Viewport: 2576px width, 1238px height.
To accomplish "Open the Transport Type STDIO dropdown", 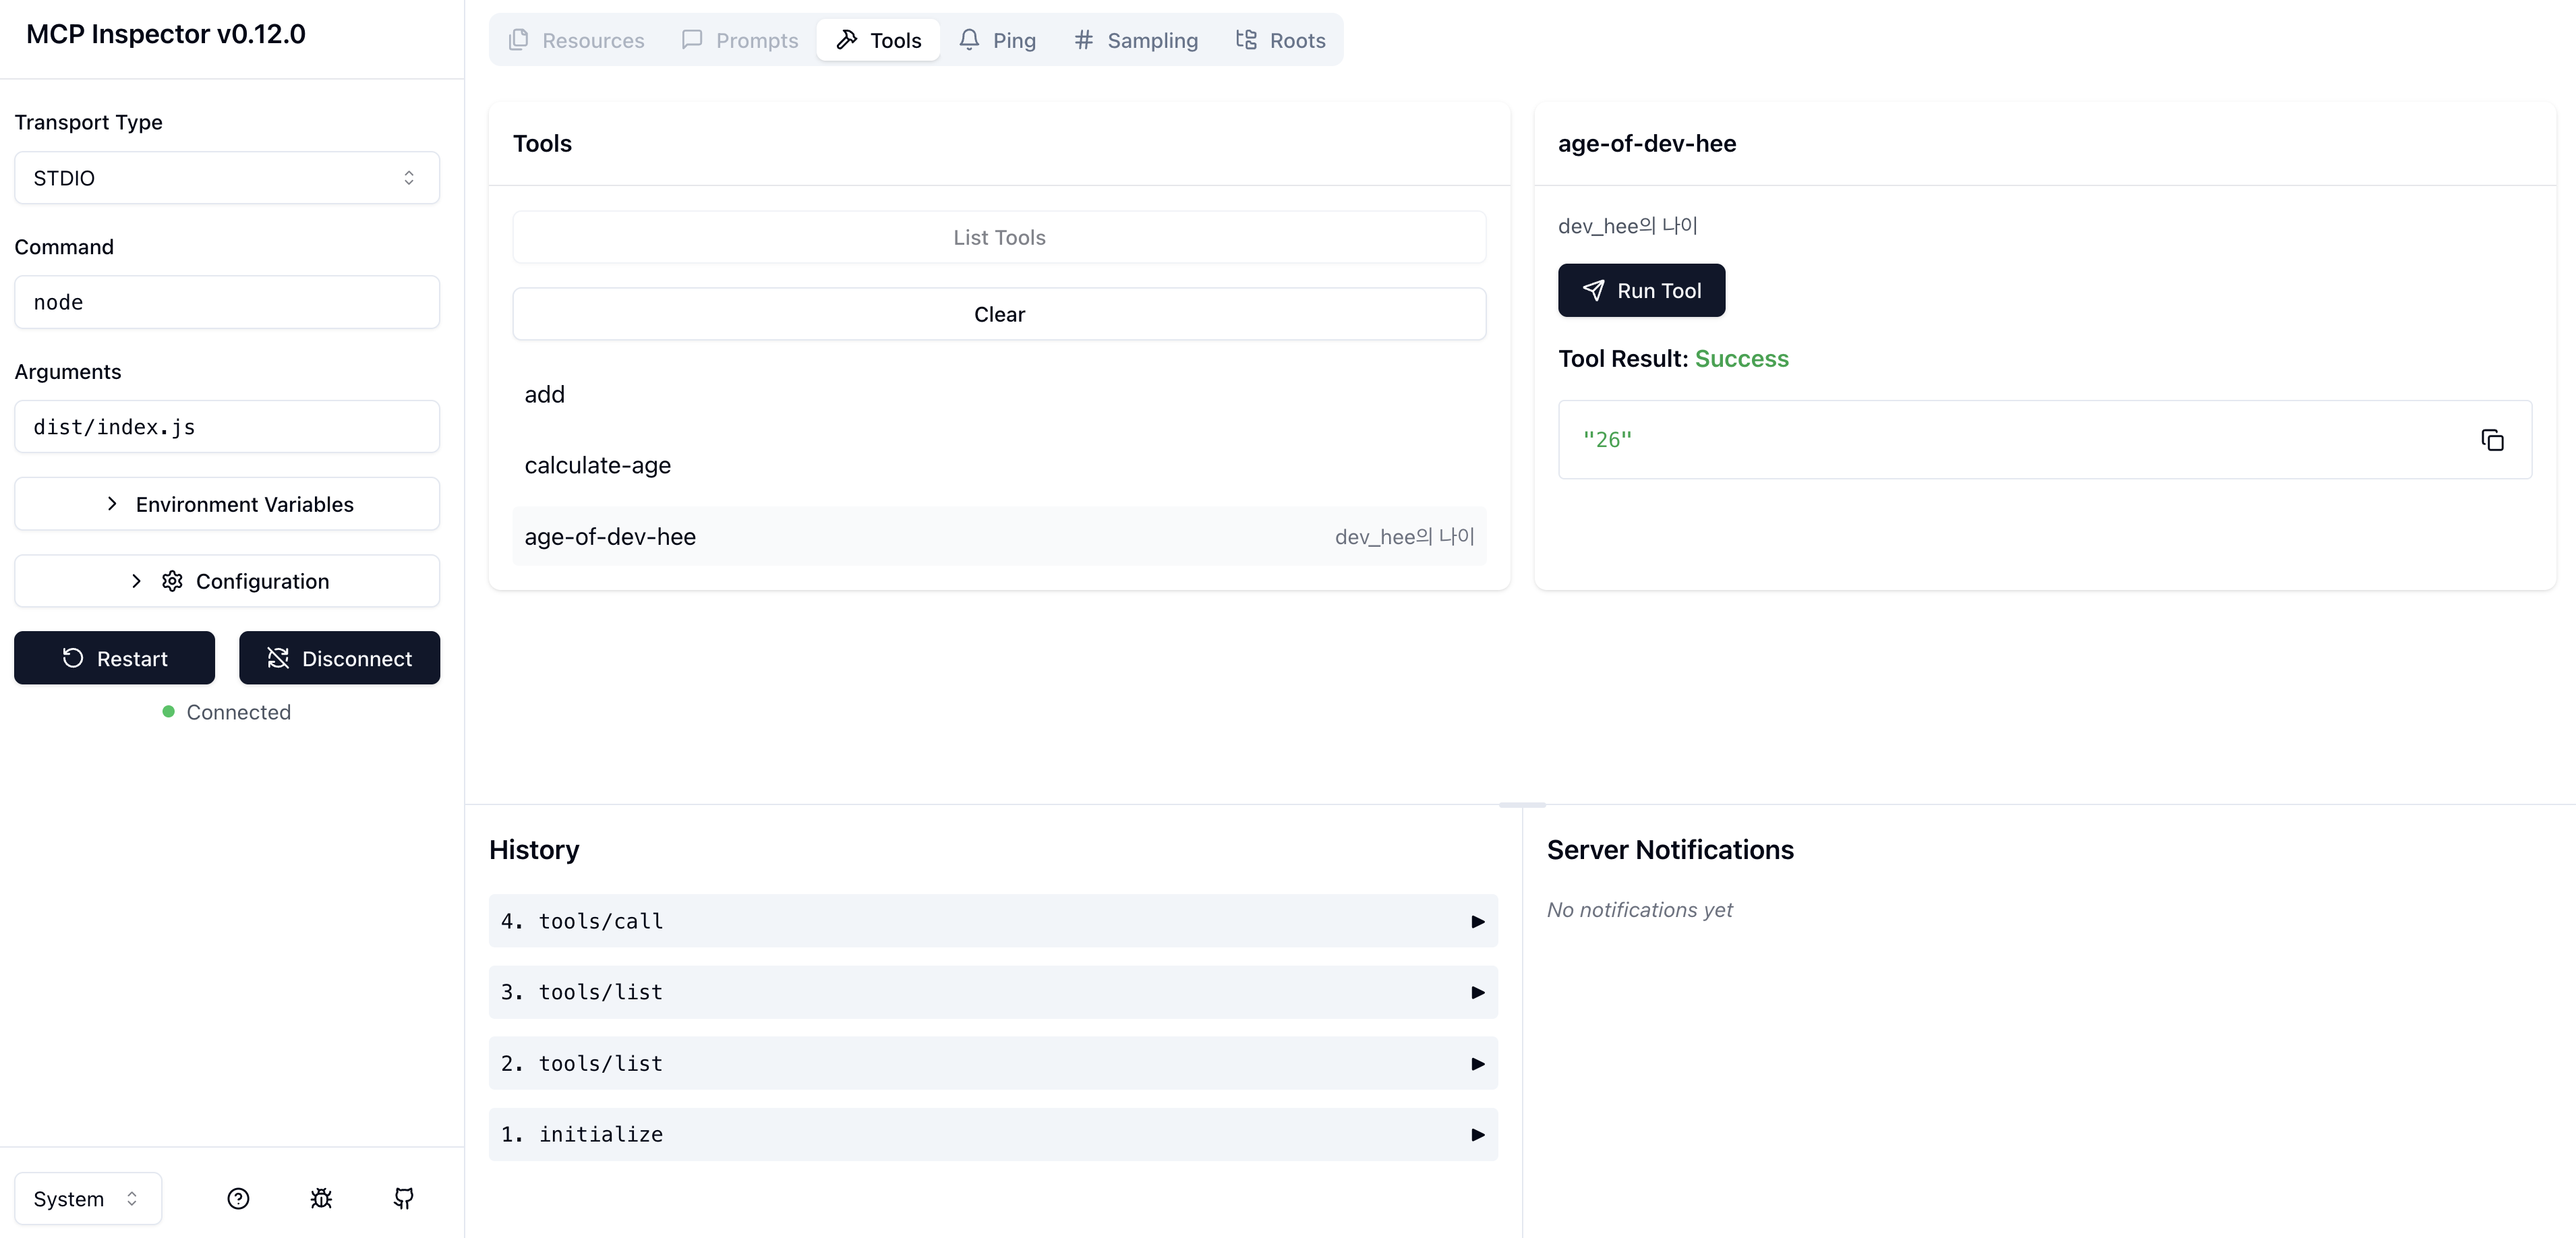I will pyautogui.click(x=227, y=178).
